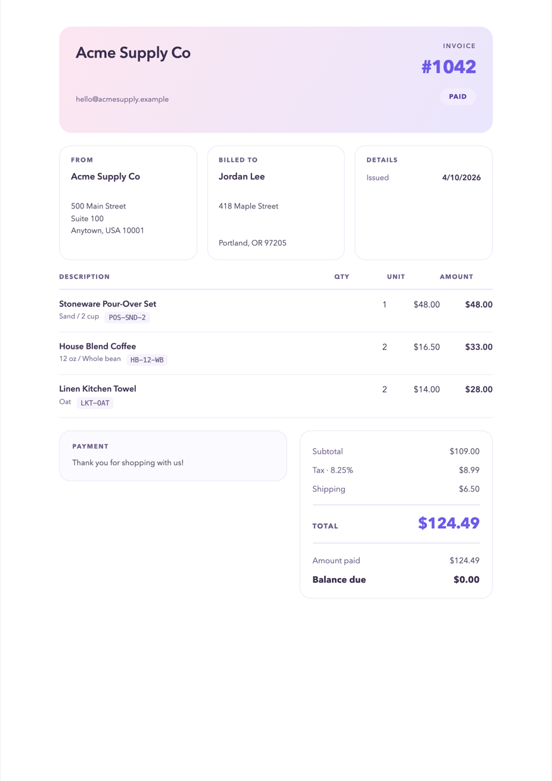Click the $28.00 line amount
552x781 pixels.
tap(479, 389)
